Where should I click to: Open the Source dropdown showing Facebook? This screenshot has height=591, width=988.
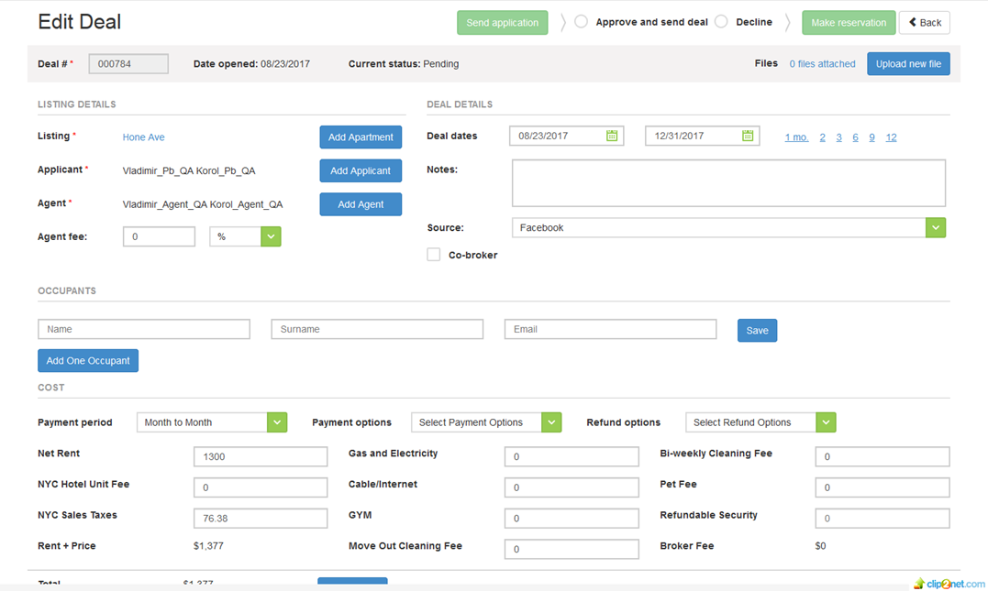coord(935,227)
